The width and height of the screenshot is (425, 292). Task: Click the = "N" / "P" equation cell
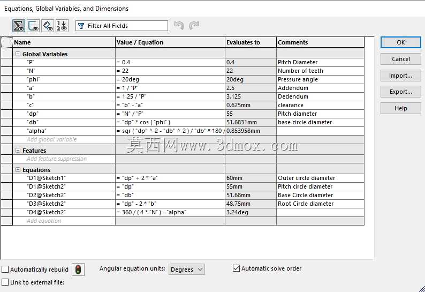click(170, 114)
